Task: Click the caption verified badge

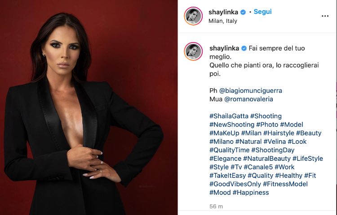Action: [244, 48]
